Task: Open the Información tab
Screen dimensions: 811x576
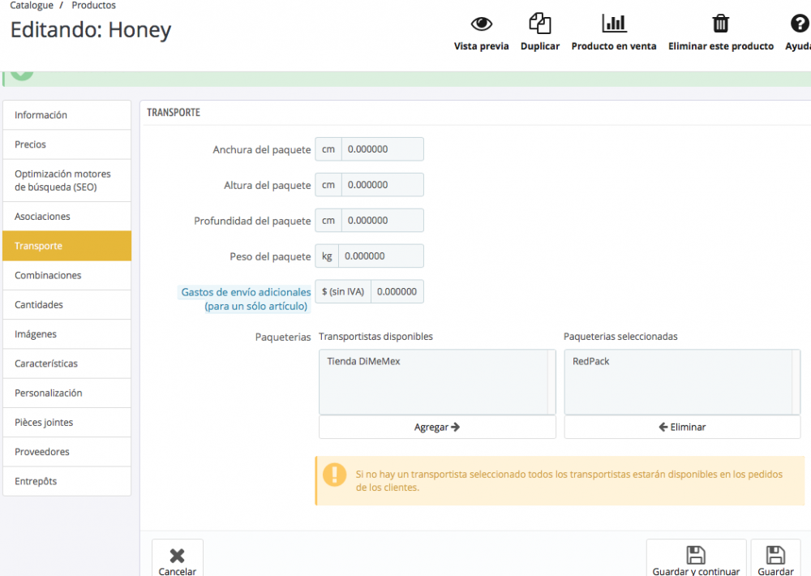Action: (x=67, y=115)
